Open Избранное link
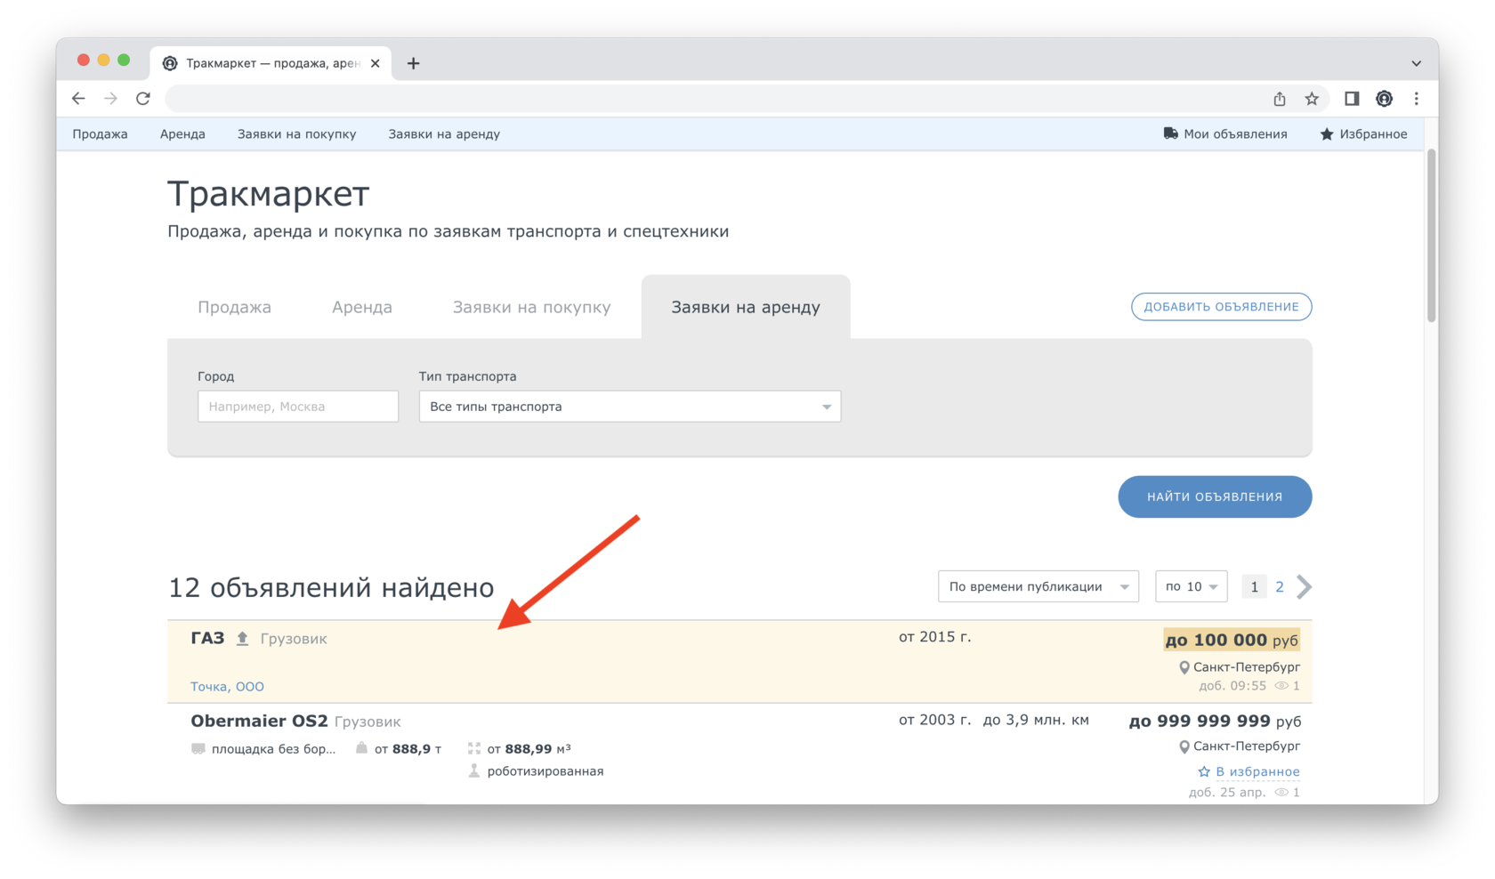This screenshot has width=1495, height=879. tap(1373, 134)
